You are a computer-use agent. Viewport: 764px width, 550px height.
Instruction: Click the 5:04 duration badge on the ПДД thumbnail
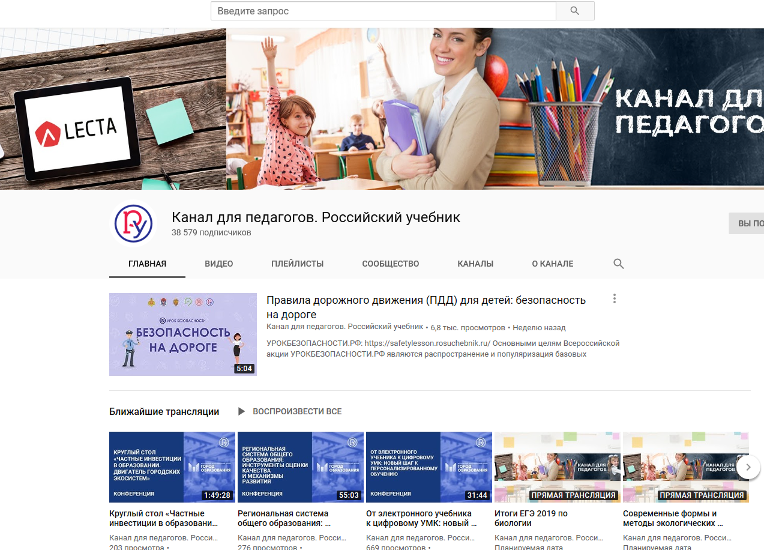coord(244,369)
